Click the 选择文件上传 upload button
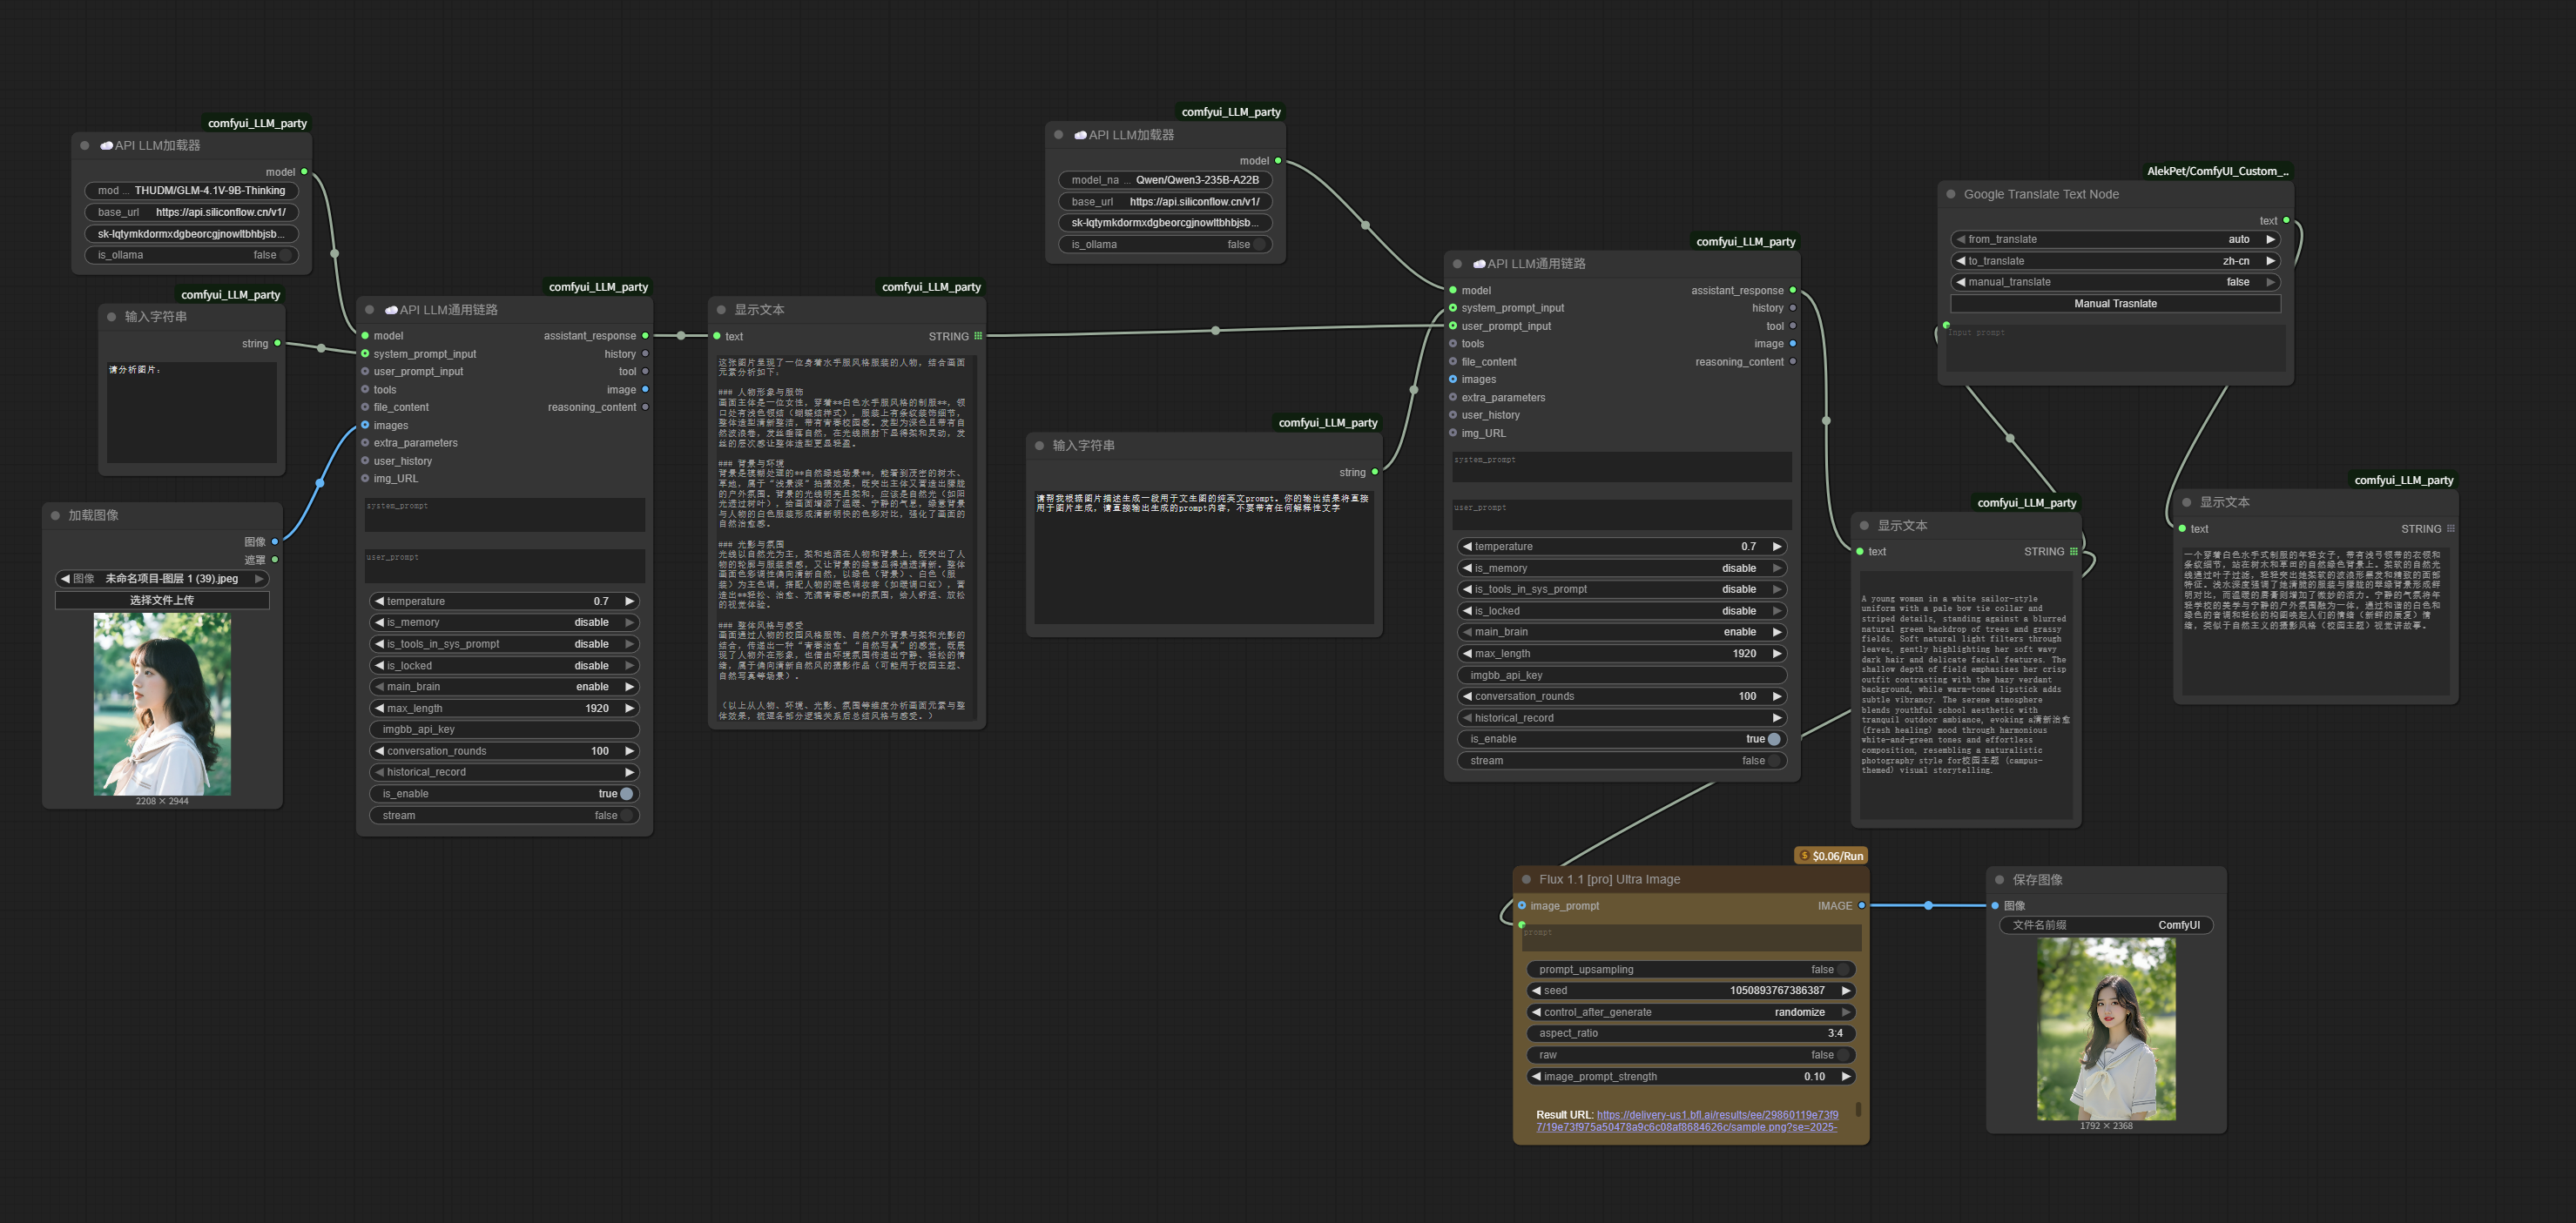This screenshot has width=2576, height=1223. pyautogui.click(x=162, y=600)
